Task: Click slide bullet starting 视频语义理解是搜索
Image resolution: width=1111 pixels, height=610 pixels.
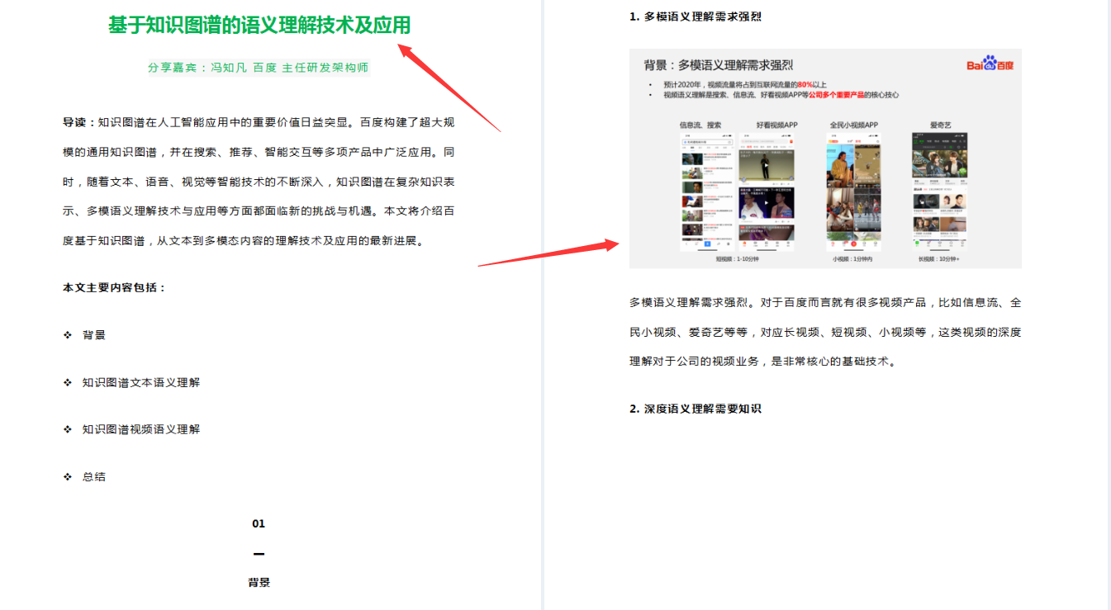Action: (781, 95)
